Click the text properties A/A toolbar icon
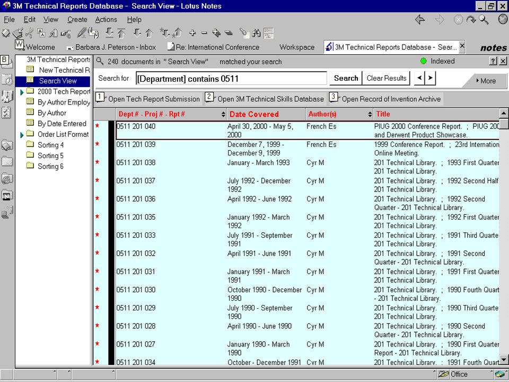 pos(41,33)
